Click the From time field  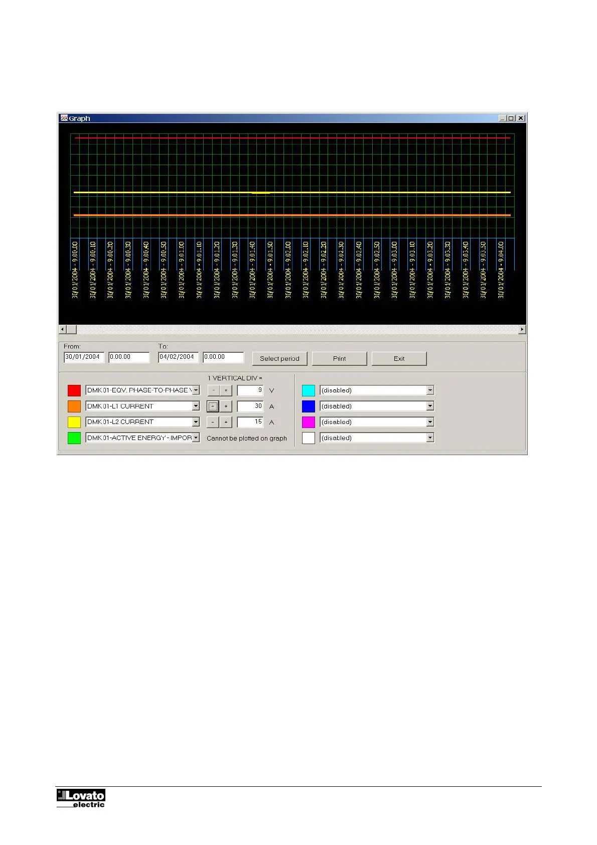129,357
